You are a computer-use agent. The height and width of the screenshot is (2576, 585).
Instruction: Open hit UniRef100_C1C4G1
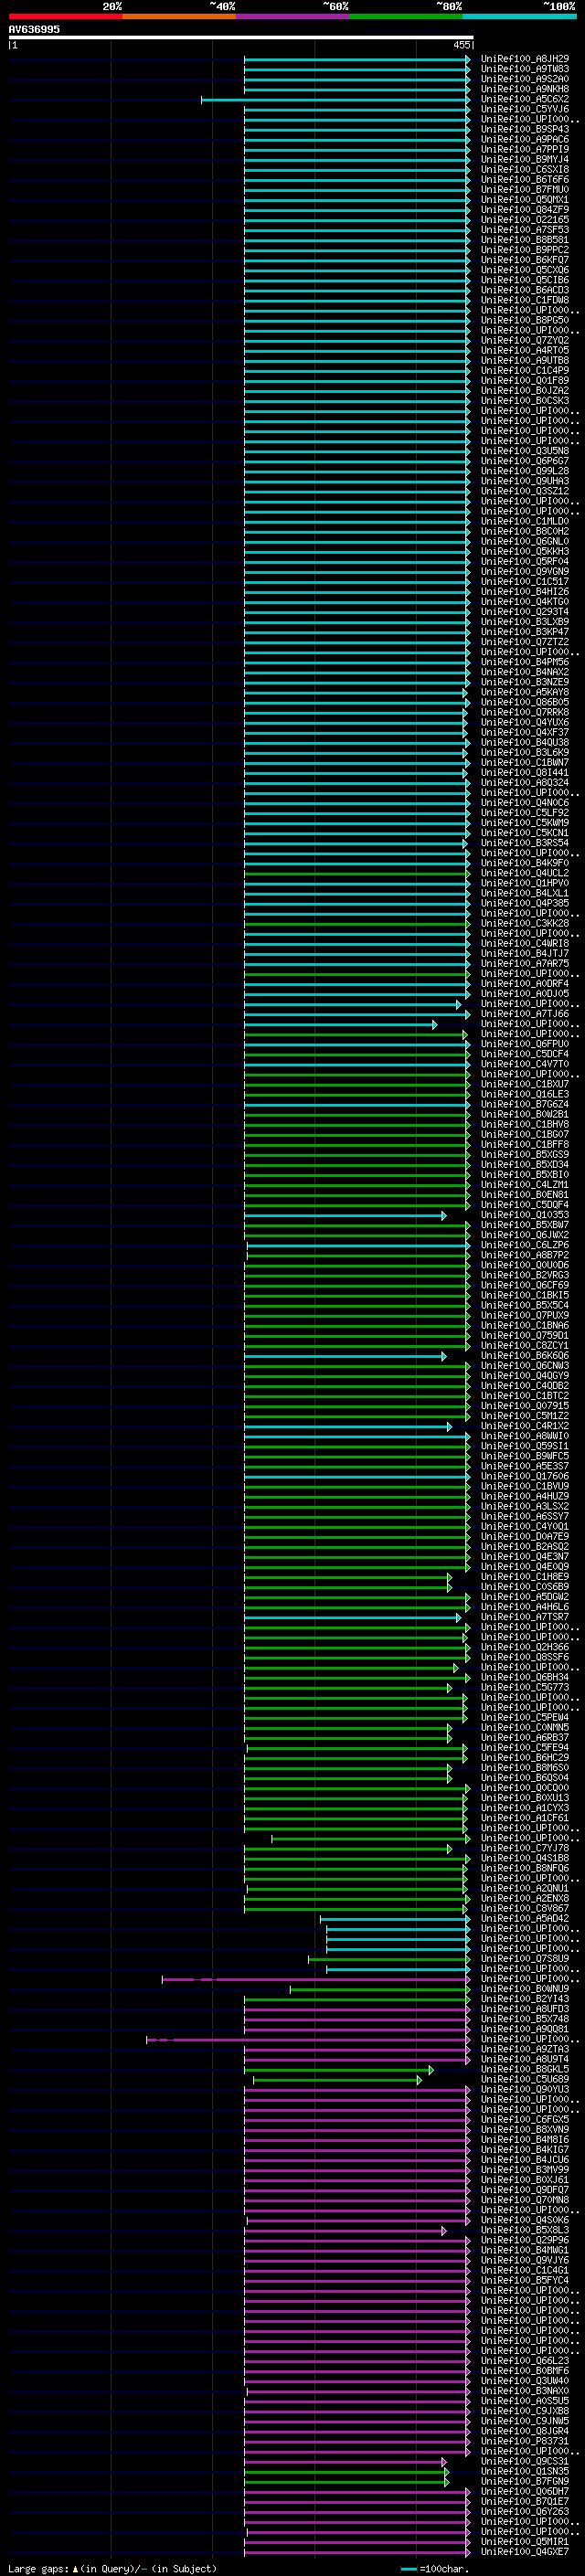coord(524,2270)
